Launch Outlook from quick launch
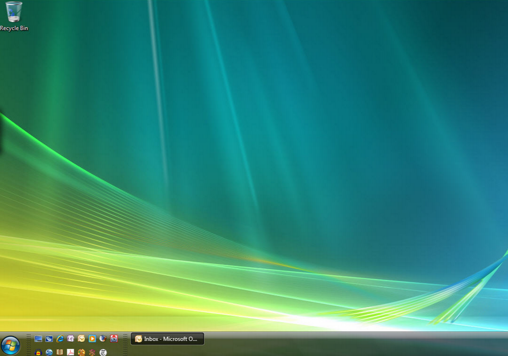The image size is (508, 356). [x=82, y=339]
